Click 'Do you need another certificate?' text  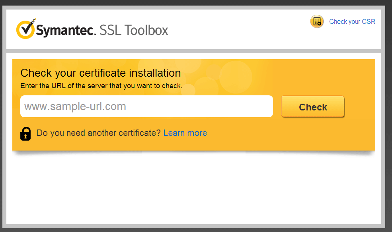tap(99, 133)
